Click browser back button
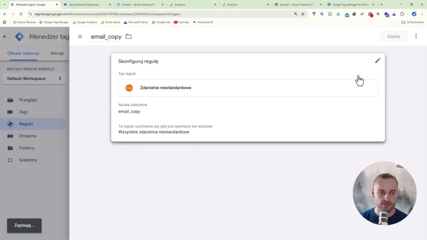The height and width of the screenshot is (240, 427). click(x=5, y=14)
